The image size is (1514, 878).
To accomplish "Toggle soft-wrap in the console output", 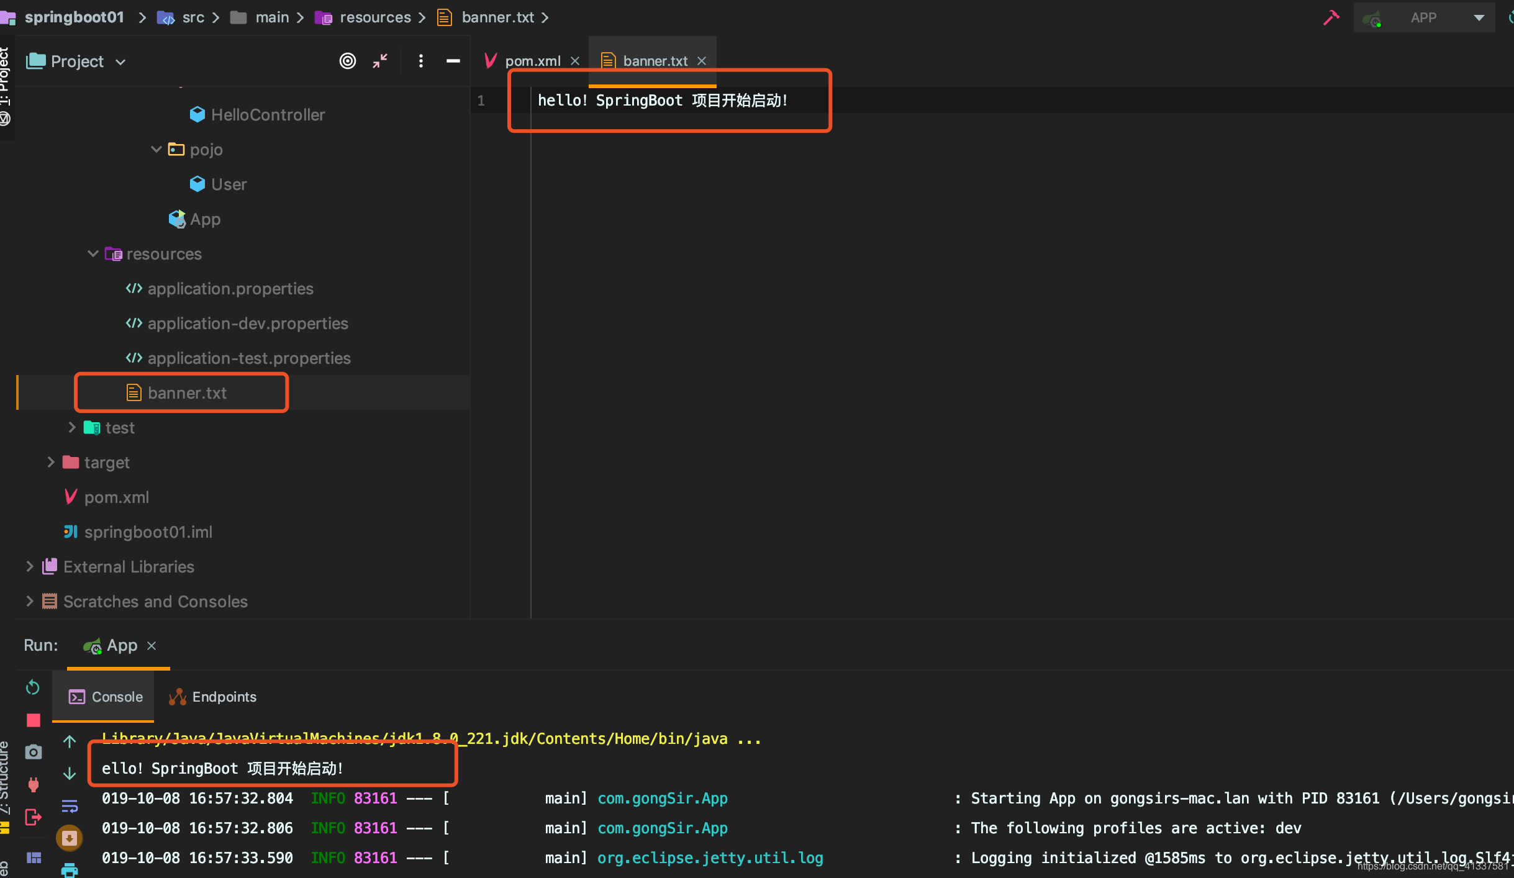I will coord(70,806).
